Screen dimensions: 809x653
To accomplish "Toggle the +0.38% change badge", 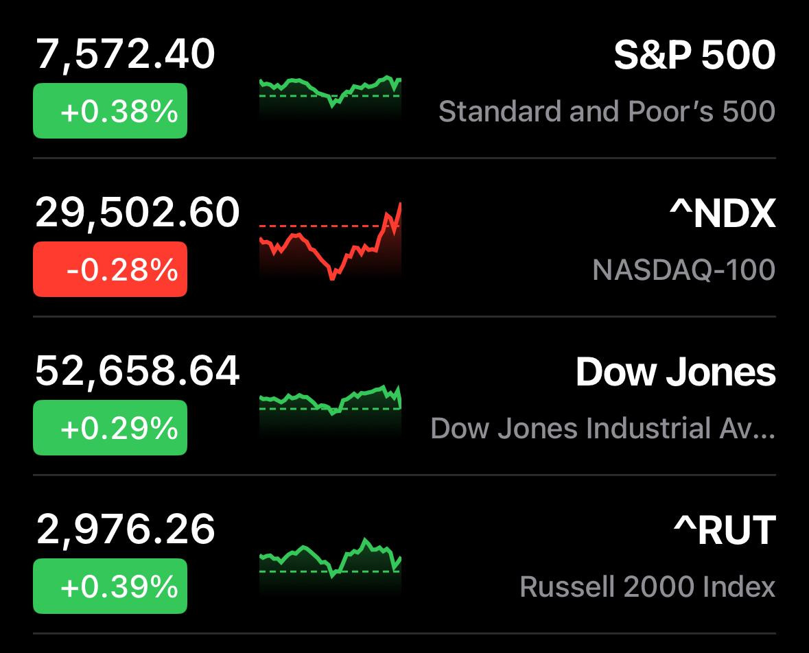I will pos(110,110).
